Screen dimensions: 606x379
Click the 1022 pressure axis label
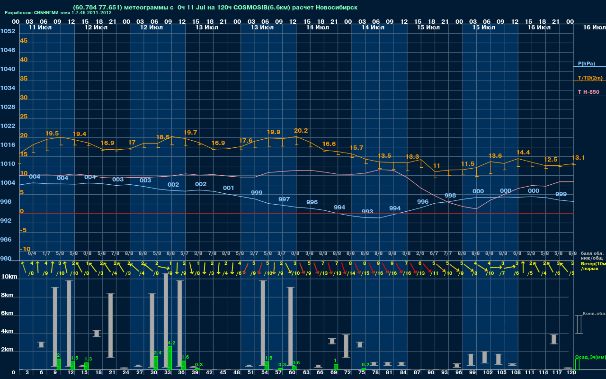click(8, 126)
